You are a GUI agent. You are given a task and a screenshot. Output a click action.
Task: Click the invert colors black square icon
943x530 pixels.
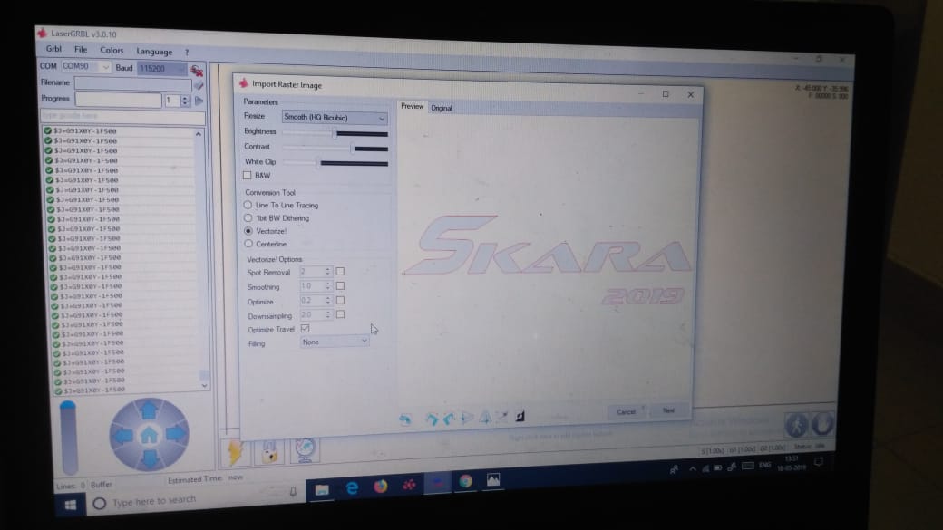click(x=520, y=416)
